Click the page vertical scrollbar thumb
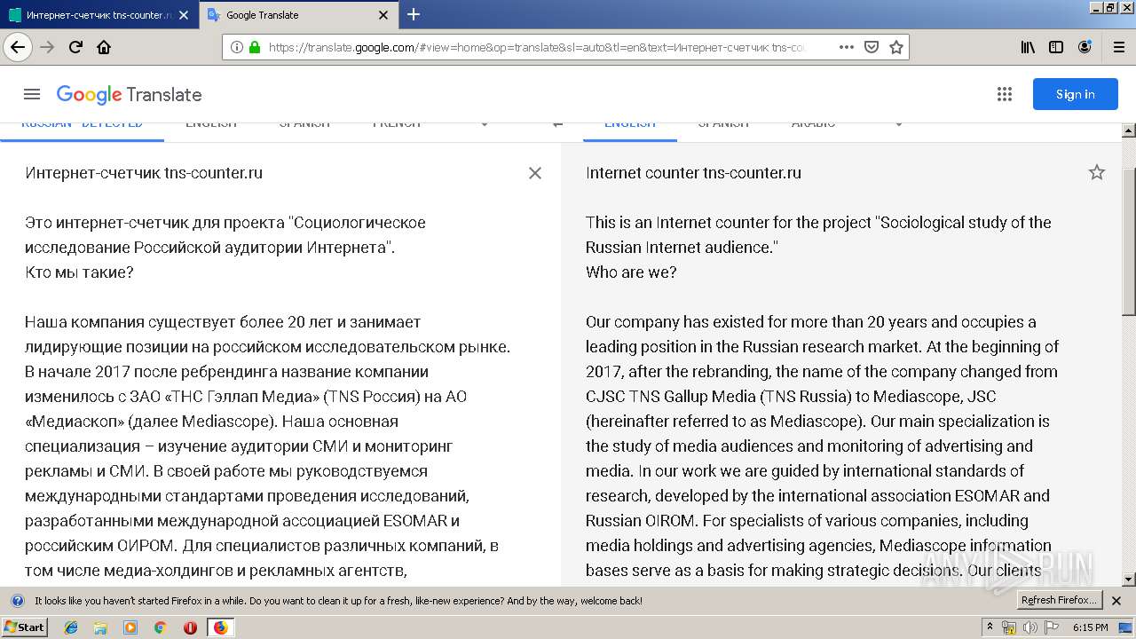The width and height of the screenshot is (1136, 639). (1129, 240)
